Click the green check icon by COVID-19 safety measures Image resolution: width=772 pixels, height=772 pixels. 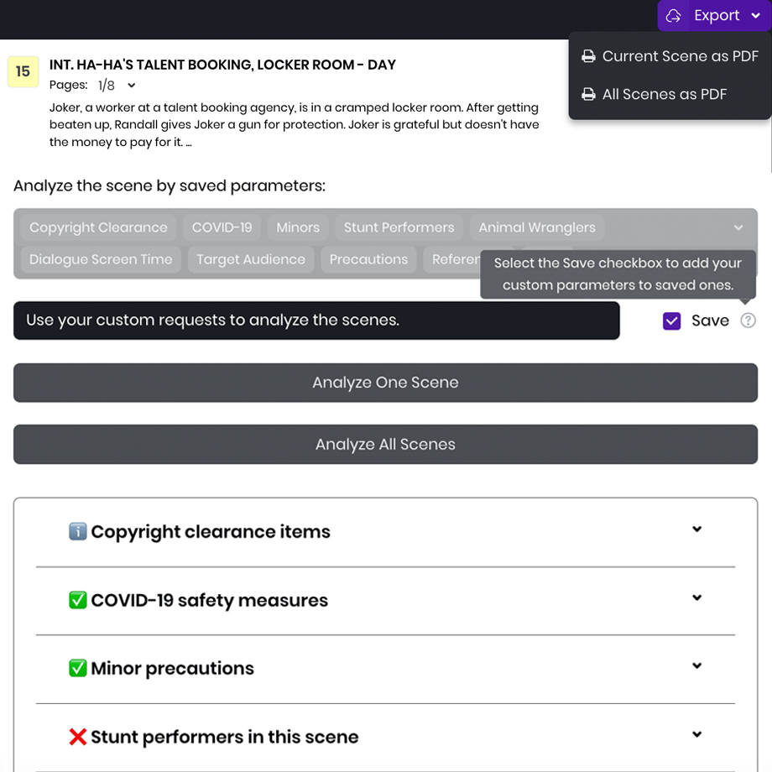coord(78,600)
